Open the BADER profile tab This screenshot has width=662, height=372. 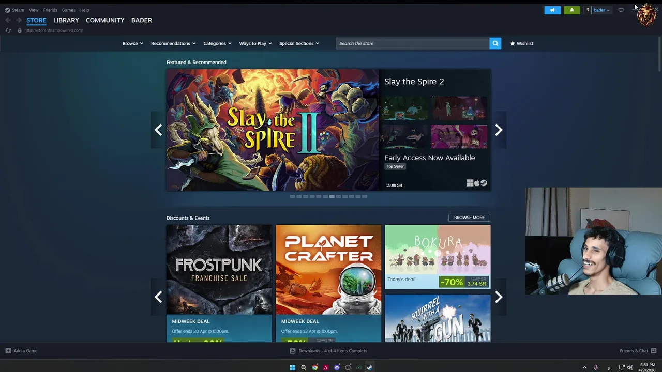click(142, 20)
